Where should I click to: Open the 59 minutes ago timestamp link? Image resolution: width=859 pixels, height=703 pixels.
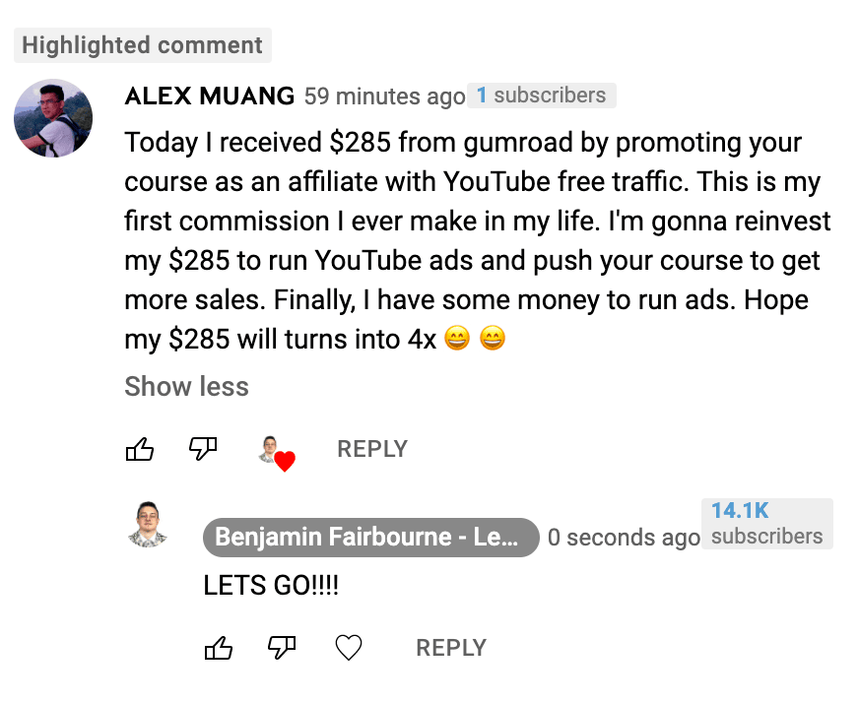[384, 96]
